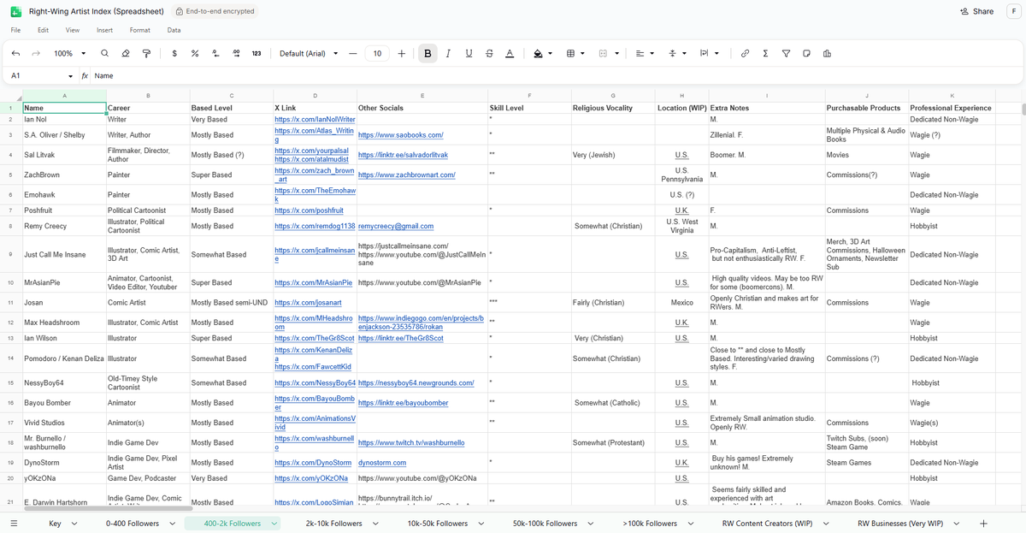Open the Insert menu
Image resolution: width=1026 pixels, height=533 pixels.
tap(104, 30)
